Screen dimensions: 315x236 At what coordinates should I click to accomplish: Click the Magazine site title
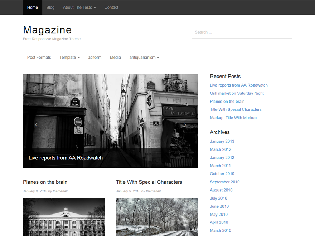click(47, 30)
